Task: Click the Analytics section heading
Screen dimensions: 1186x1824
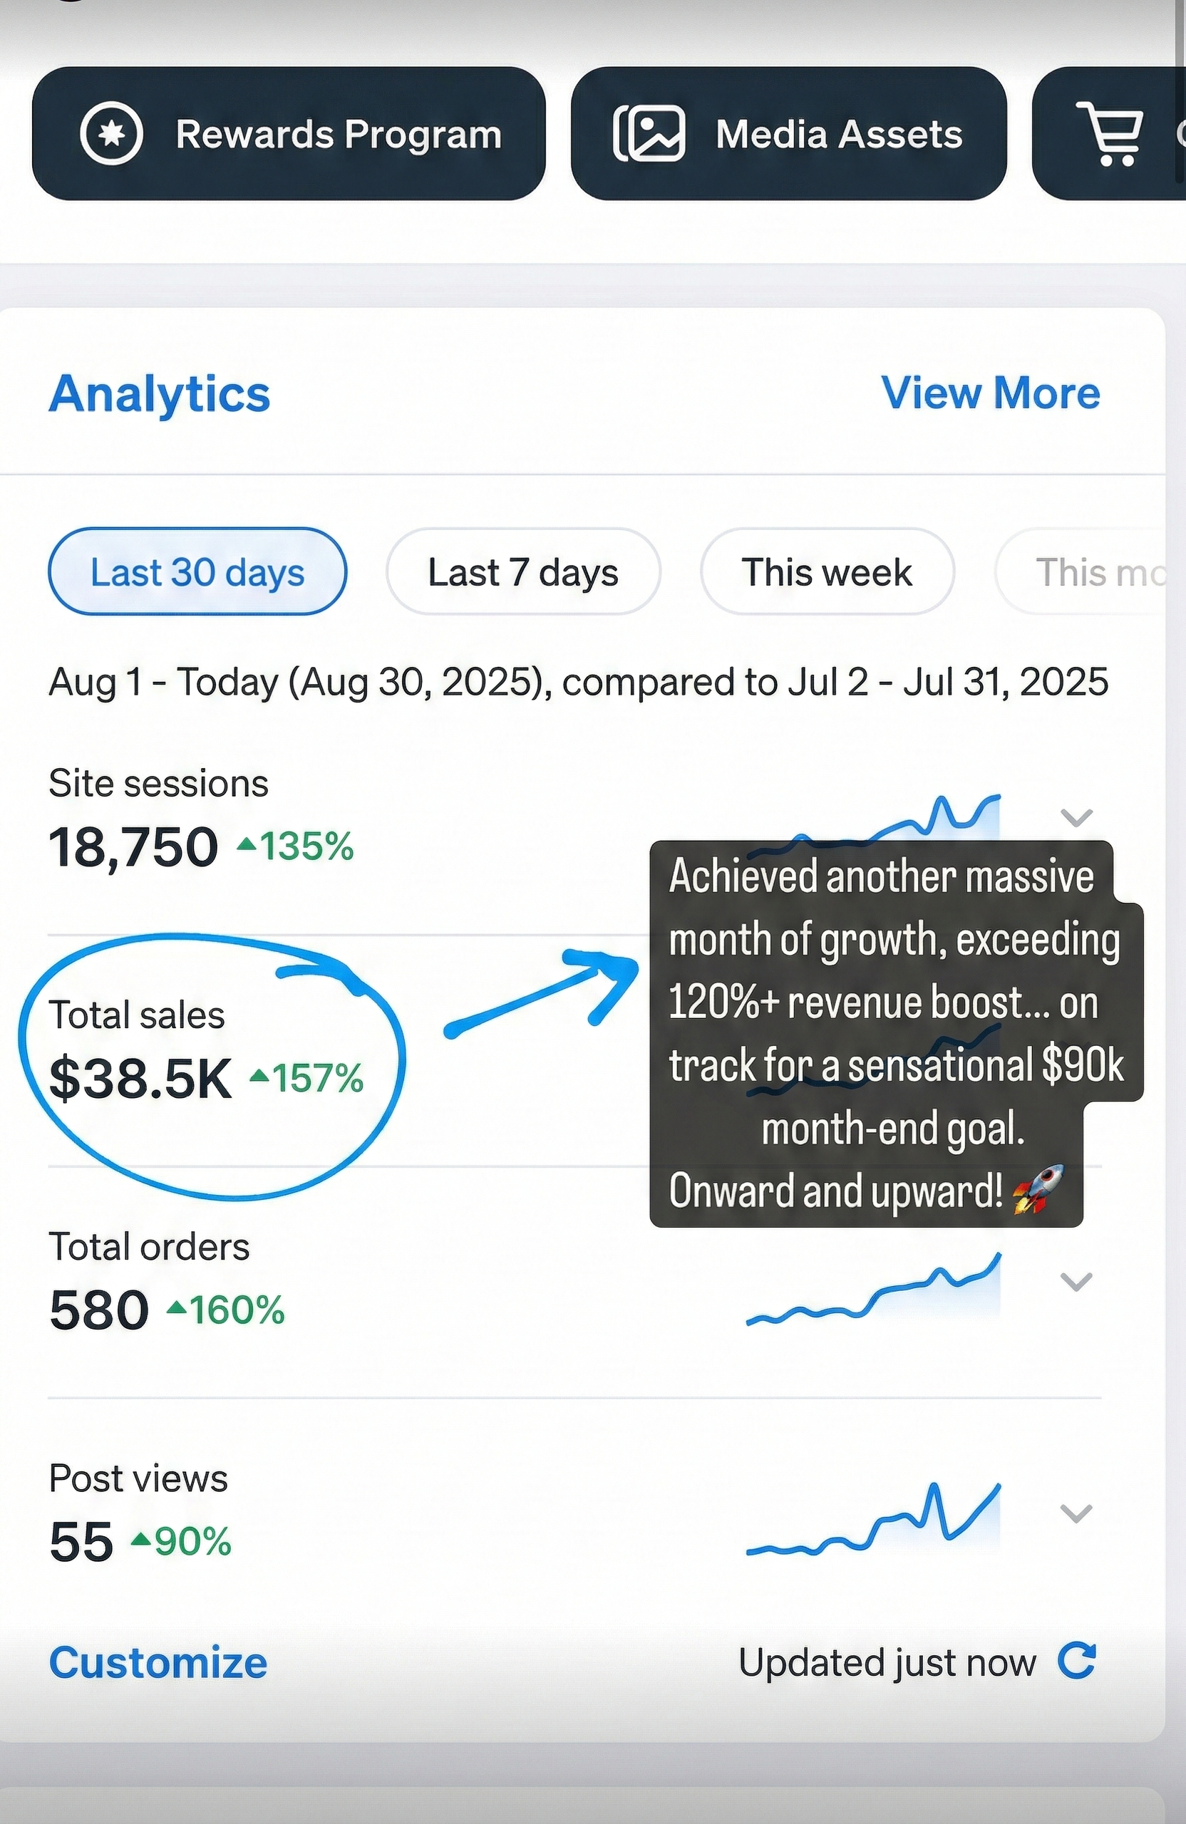Action: 160,394
